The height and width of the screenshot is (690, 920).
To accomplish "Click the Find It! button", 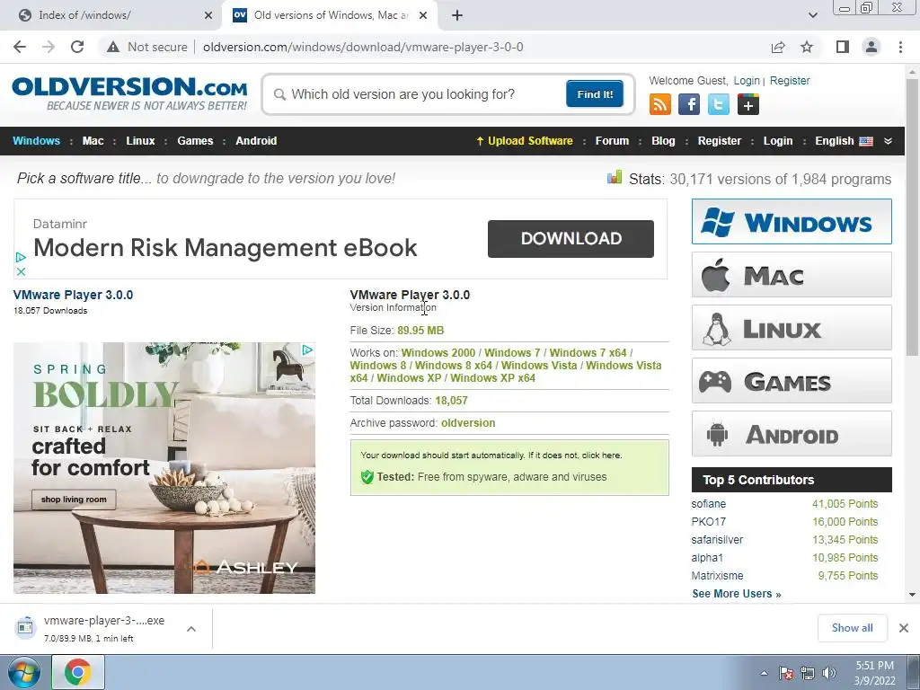I will point(595,93).
